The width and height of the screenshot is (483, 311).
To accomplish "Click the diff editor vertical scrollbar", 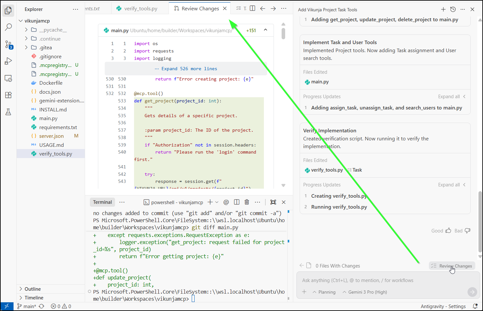I will click(x=283, y=33).
